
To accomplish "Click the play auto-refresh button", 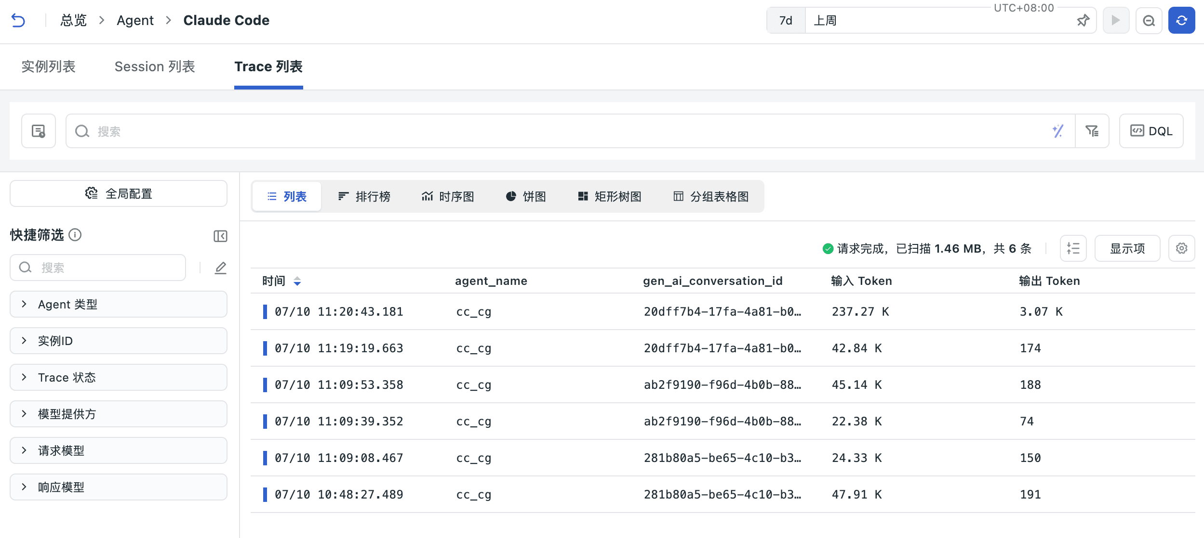I will tap(1116, 20).
